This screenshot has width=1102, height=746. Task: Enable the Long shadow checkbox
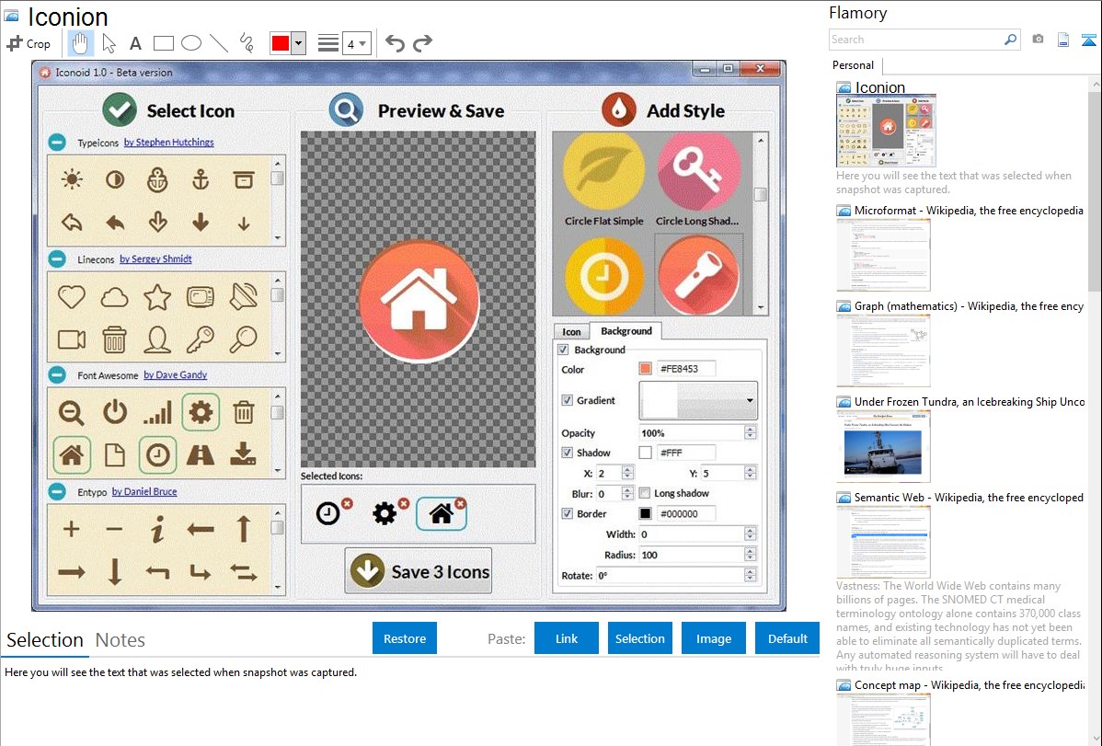coord(645,493)
